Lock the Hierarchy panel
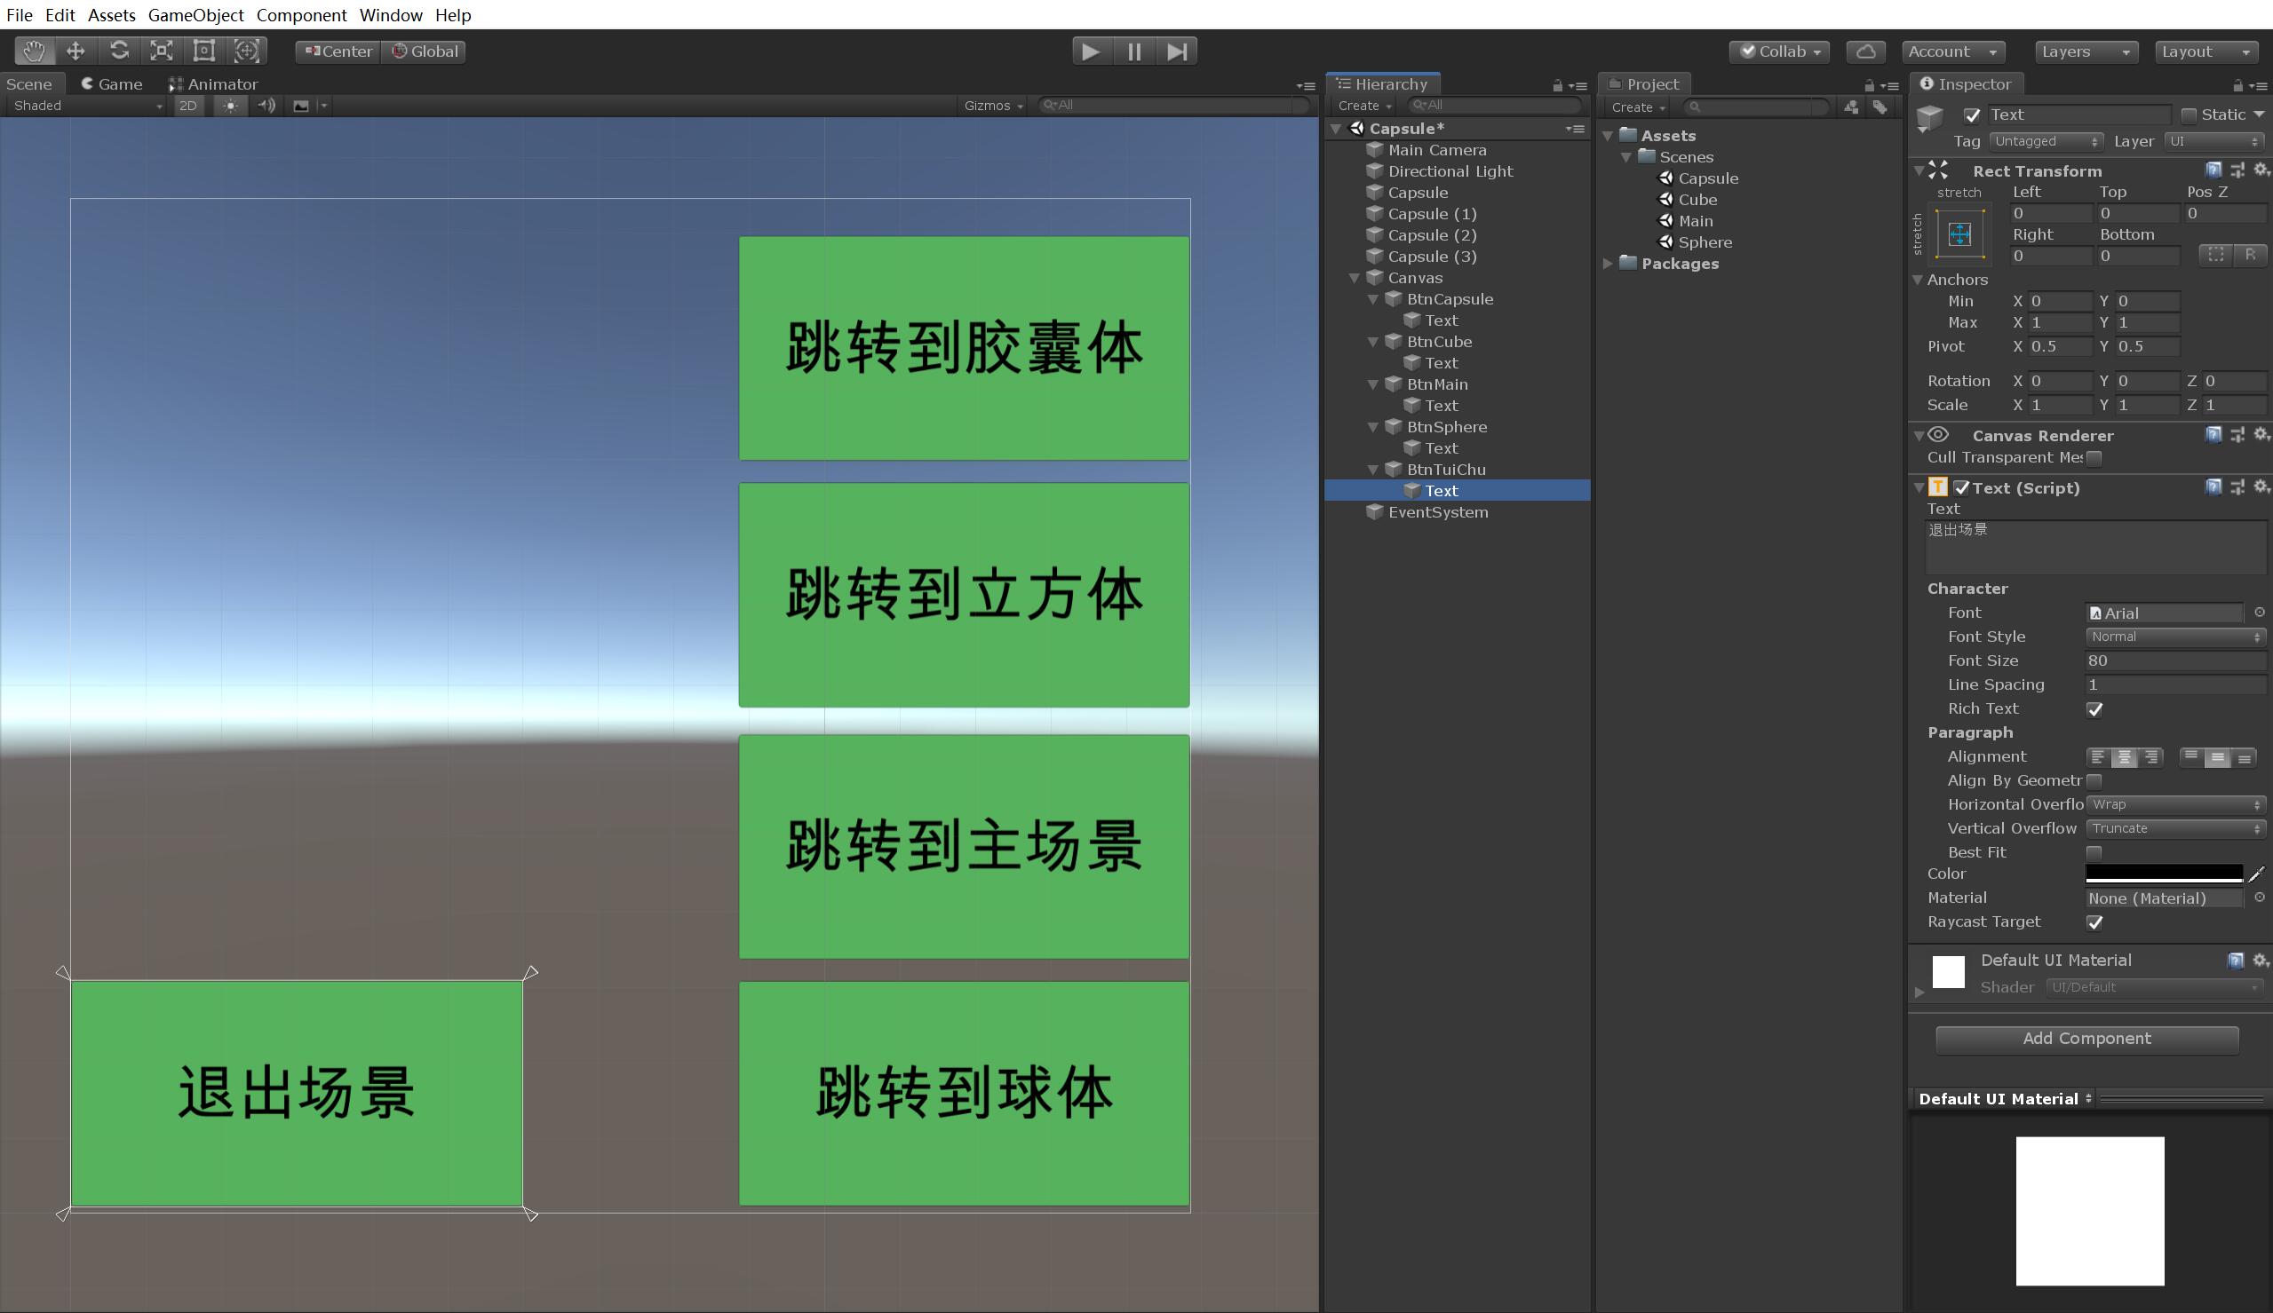This screenshot has height=1313, width=2273. pyautogui.click(x=1557, y=86)
